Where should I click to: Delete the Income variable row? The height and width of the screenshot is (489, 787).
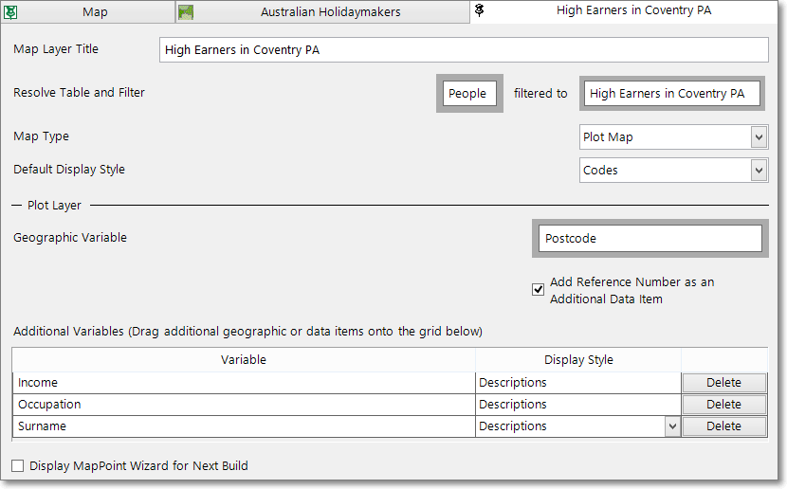pyautogui.click(x=723, y=383)
